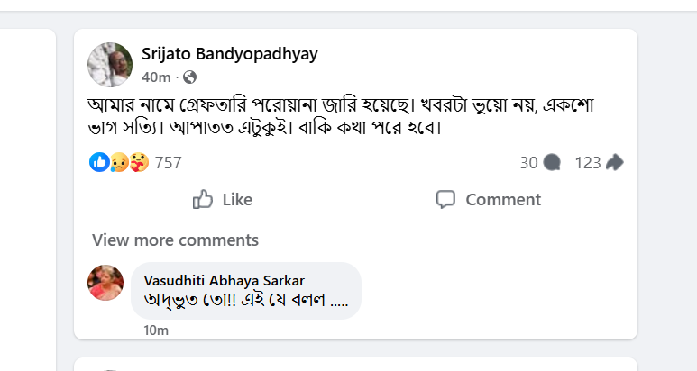Click the globe public-audience icon
Image resolution: width=697 pixels, height=371 pixels.
click(189, 77)
